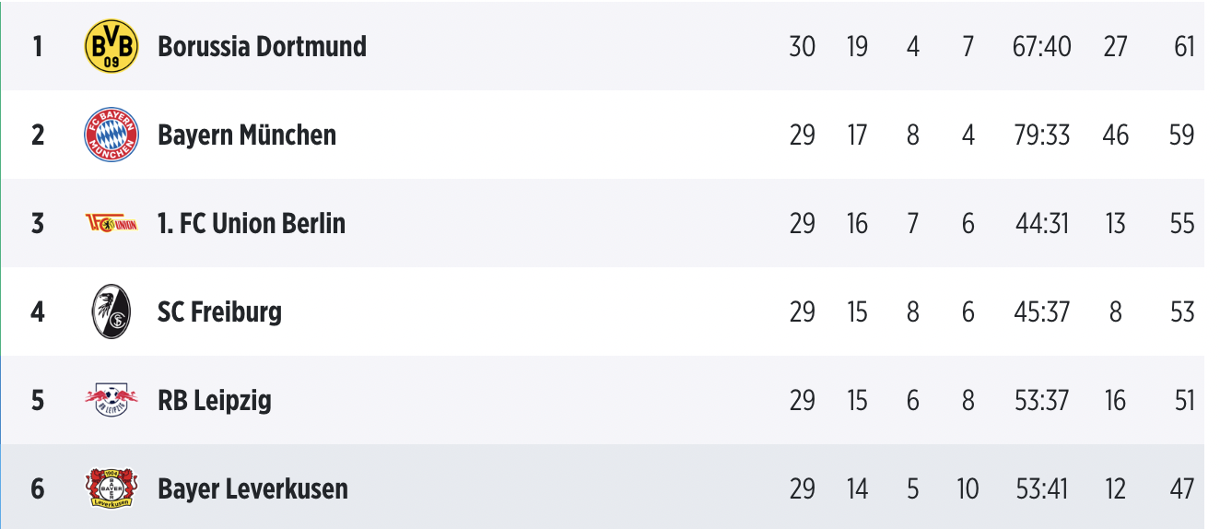Click Dortmund's 61 points value
Screen dimensions: 1220x529
click(x=1183, y=46)
